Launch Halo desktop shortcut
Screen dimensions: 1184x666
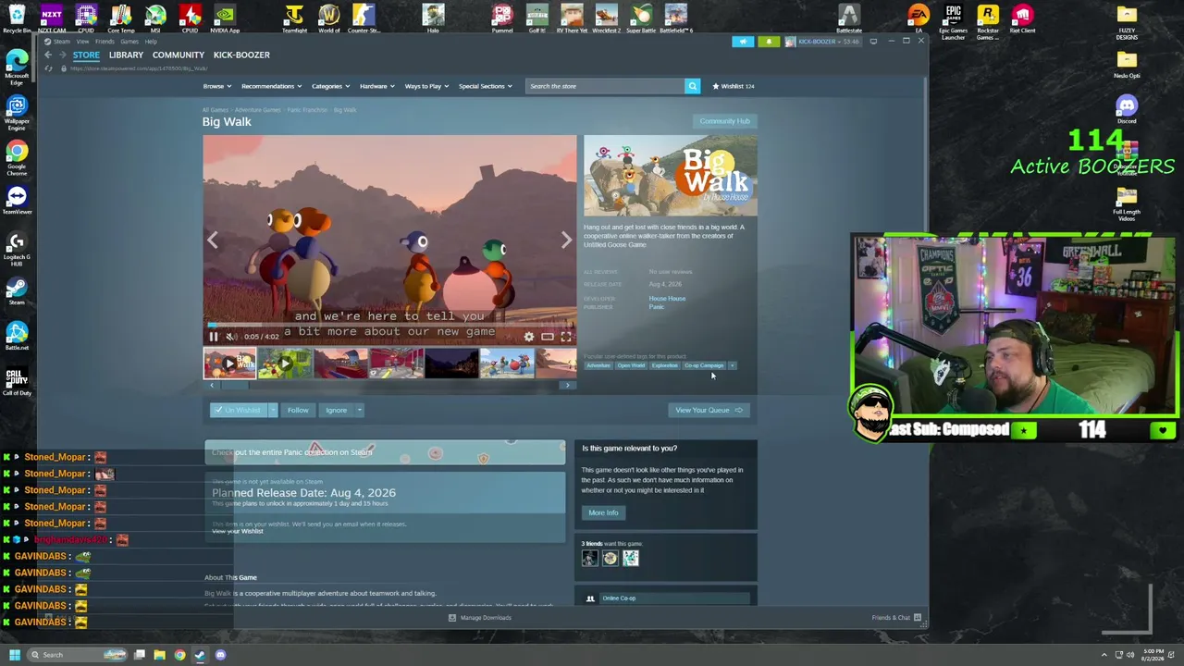tap(432, 18)
